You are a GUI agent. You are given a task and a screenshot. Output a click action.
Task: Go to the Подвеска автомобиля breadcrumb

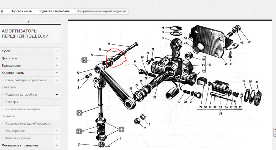(x=54, y=11)
